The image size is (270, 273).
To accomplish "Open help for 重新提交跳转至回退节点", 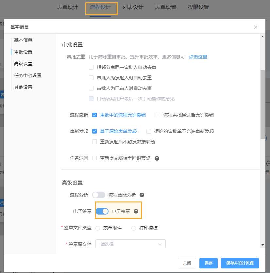I will click(x=157, y=158).
